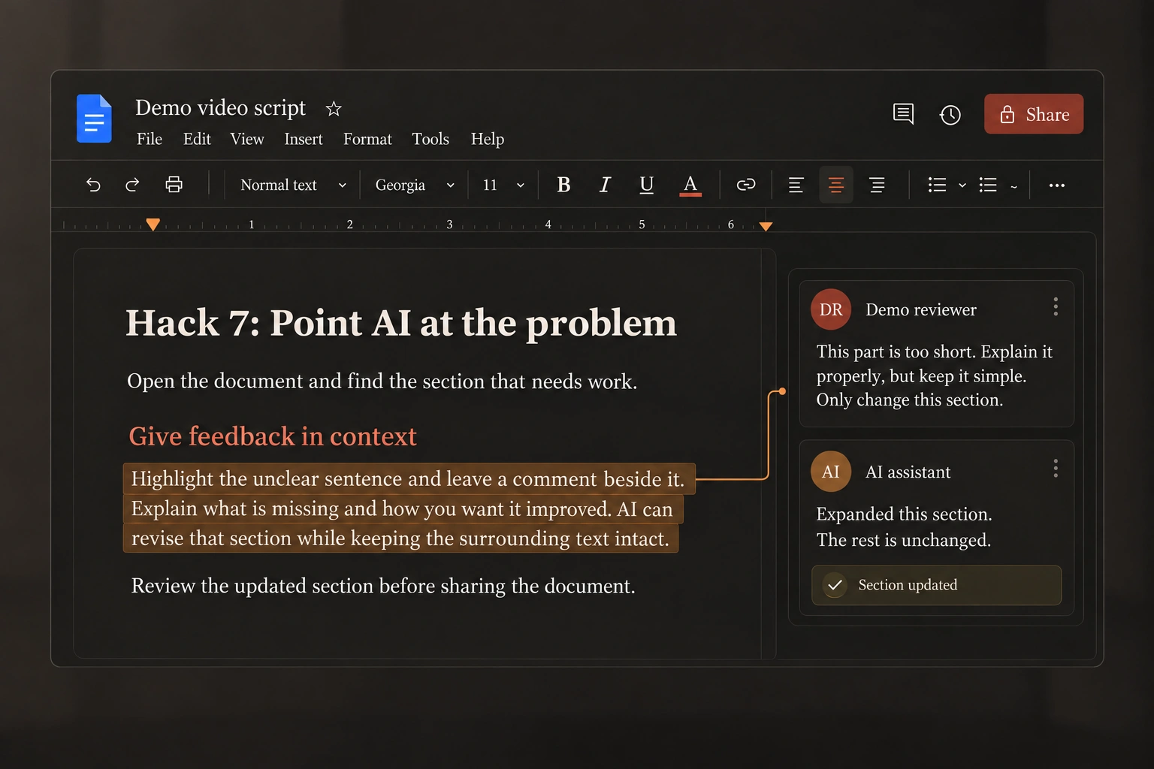
Task: Toggle bold formatting
Action: click(x=563, y=185)
